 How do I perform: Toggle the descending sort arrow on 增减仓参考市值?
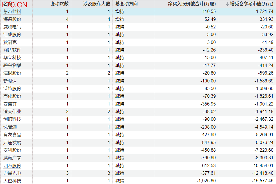pyautogui.click(x=227, y=4)
